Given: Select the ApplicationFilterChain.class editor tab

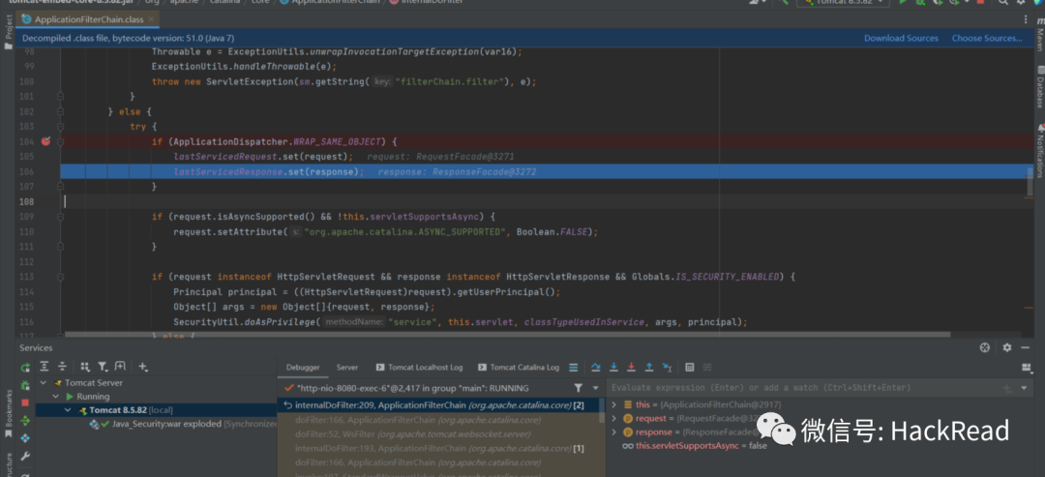Looking at the screenshot, I should [x=89, y=19].
